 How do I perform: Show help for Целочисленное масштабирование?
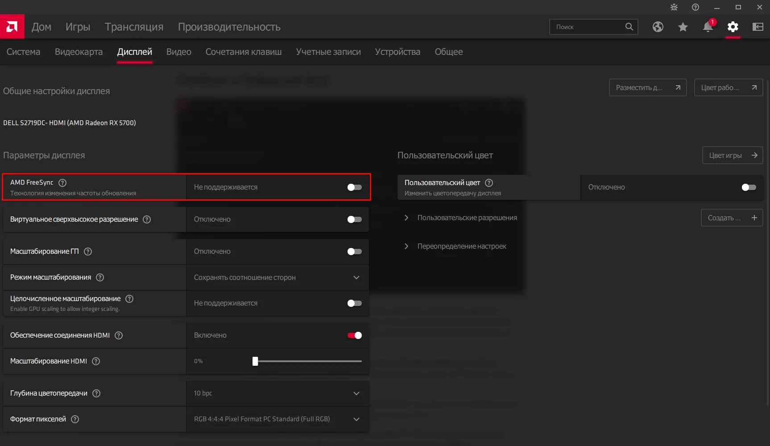[129, 299]
